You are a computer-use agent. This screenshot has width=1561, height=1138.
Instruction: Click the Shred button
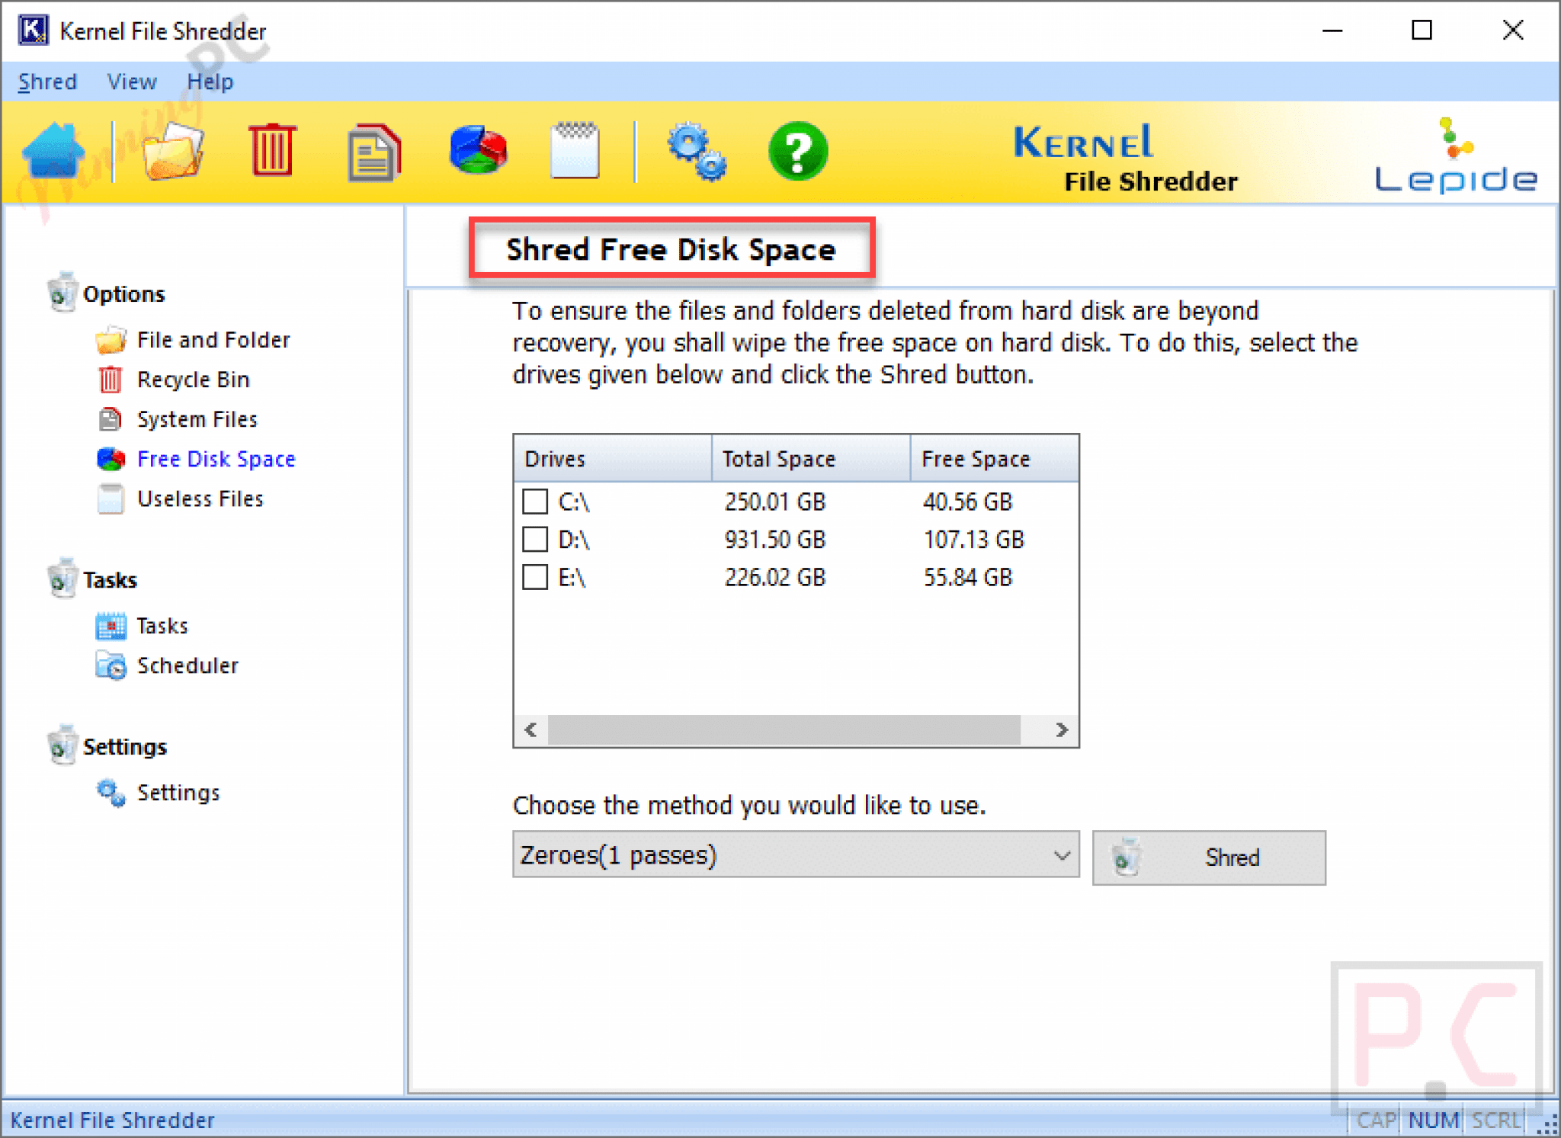(1208, 858)
